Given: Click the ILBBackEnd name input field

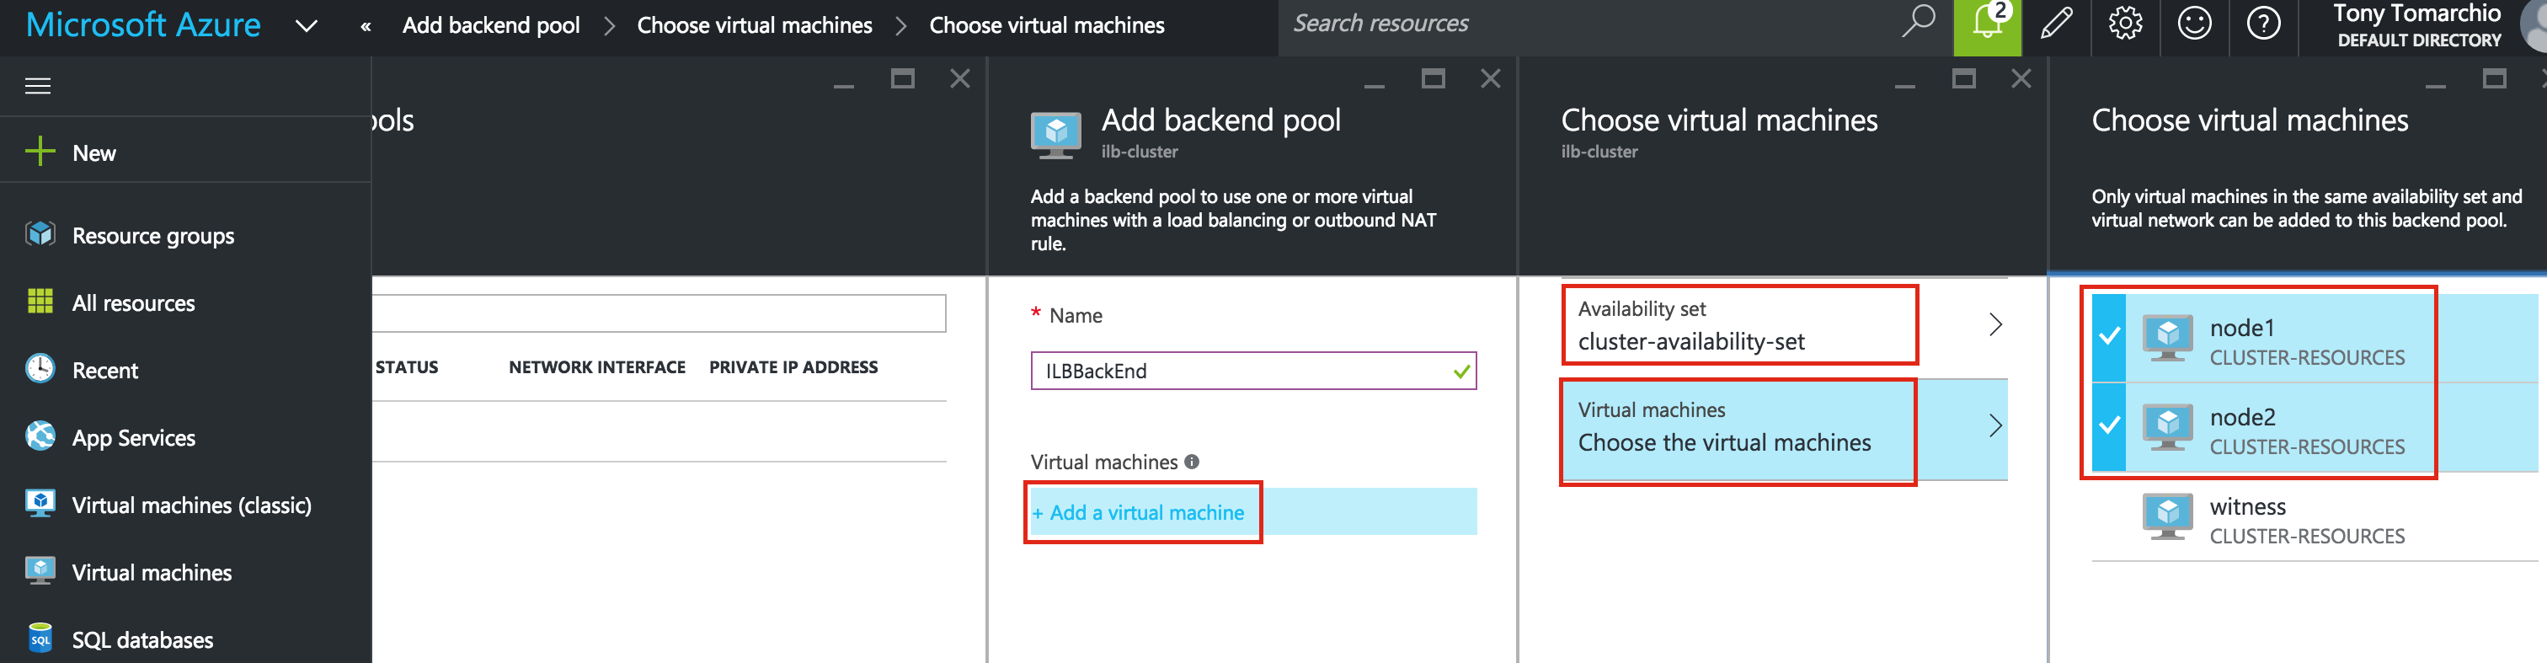Looking at the screenshot, I should [x=1252, y=371].
